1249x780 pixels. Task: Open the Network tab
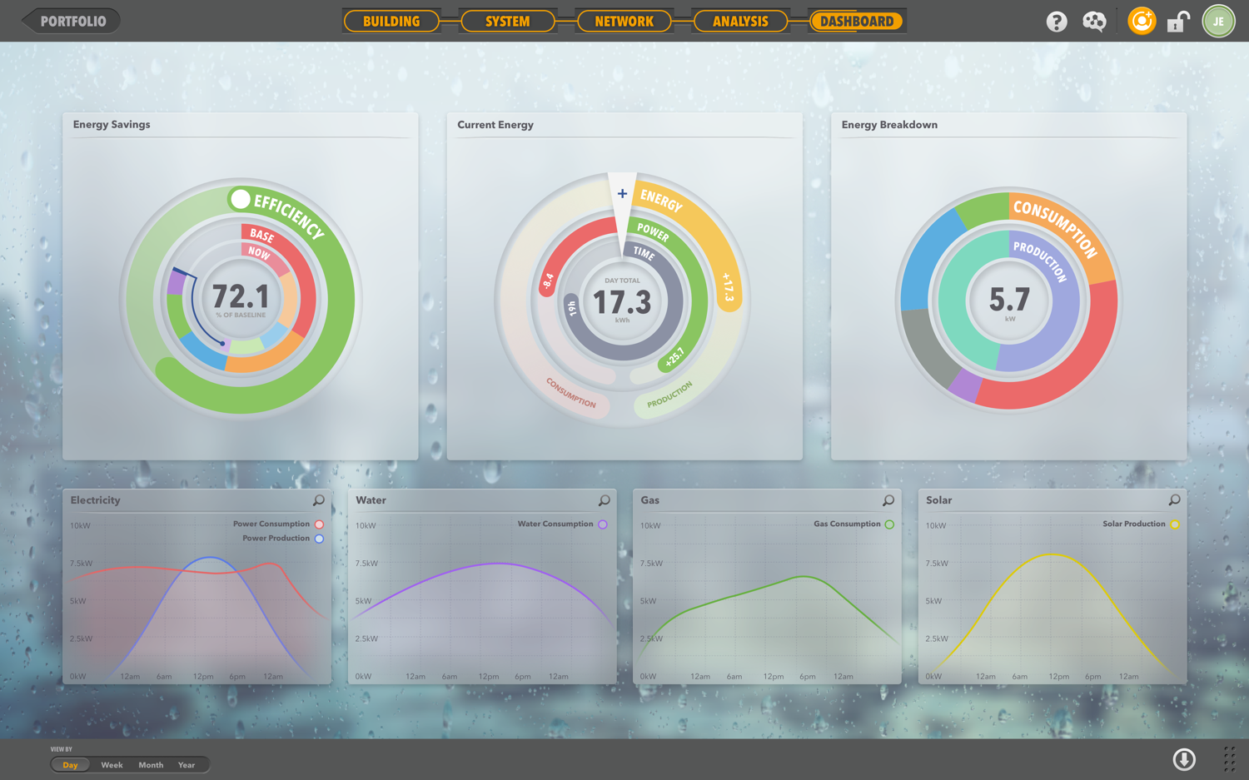624,22
